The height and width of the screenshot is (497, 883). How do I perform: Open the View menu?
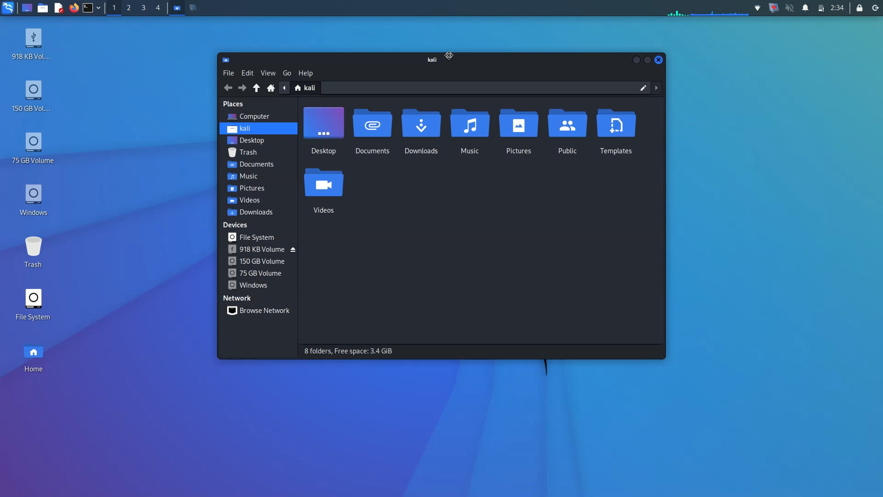268,73
